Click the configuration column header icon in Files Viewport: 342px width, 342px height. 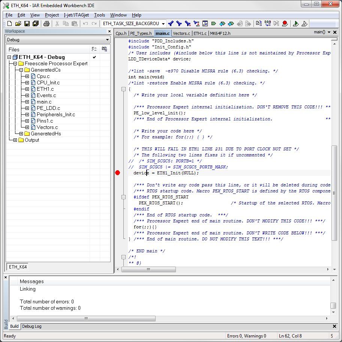[94, 49]
